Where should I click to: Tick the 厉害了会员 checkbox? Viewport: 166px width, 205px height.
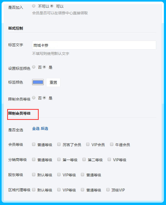tap(59, 145)
